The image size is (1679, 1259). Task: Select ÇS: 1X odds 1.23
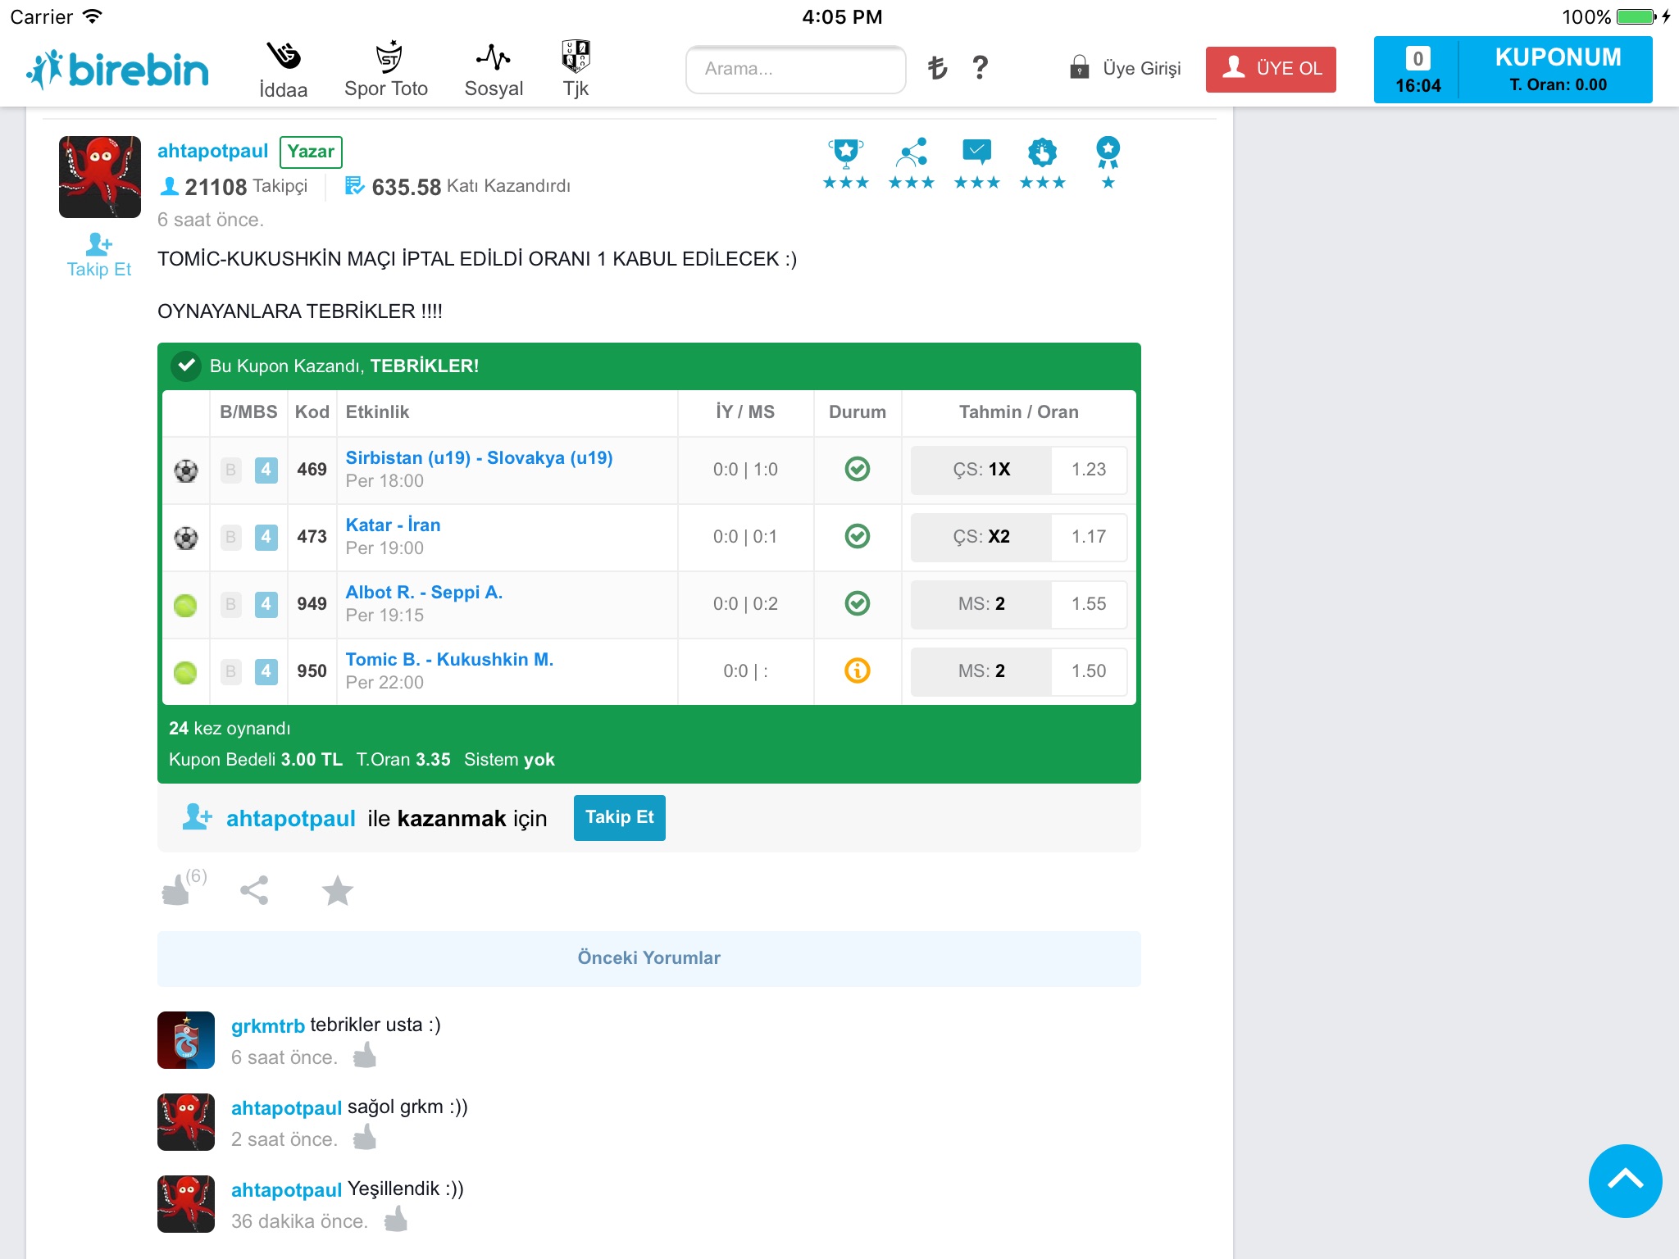[x=1018, y=470]
